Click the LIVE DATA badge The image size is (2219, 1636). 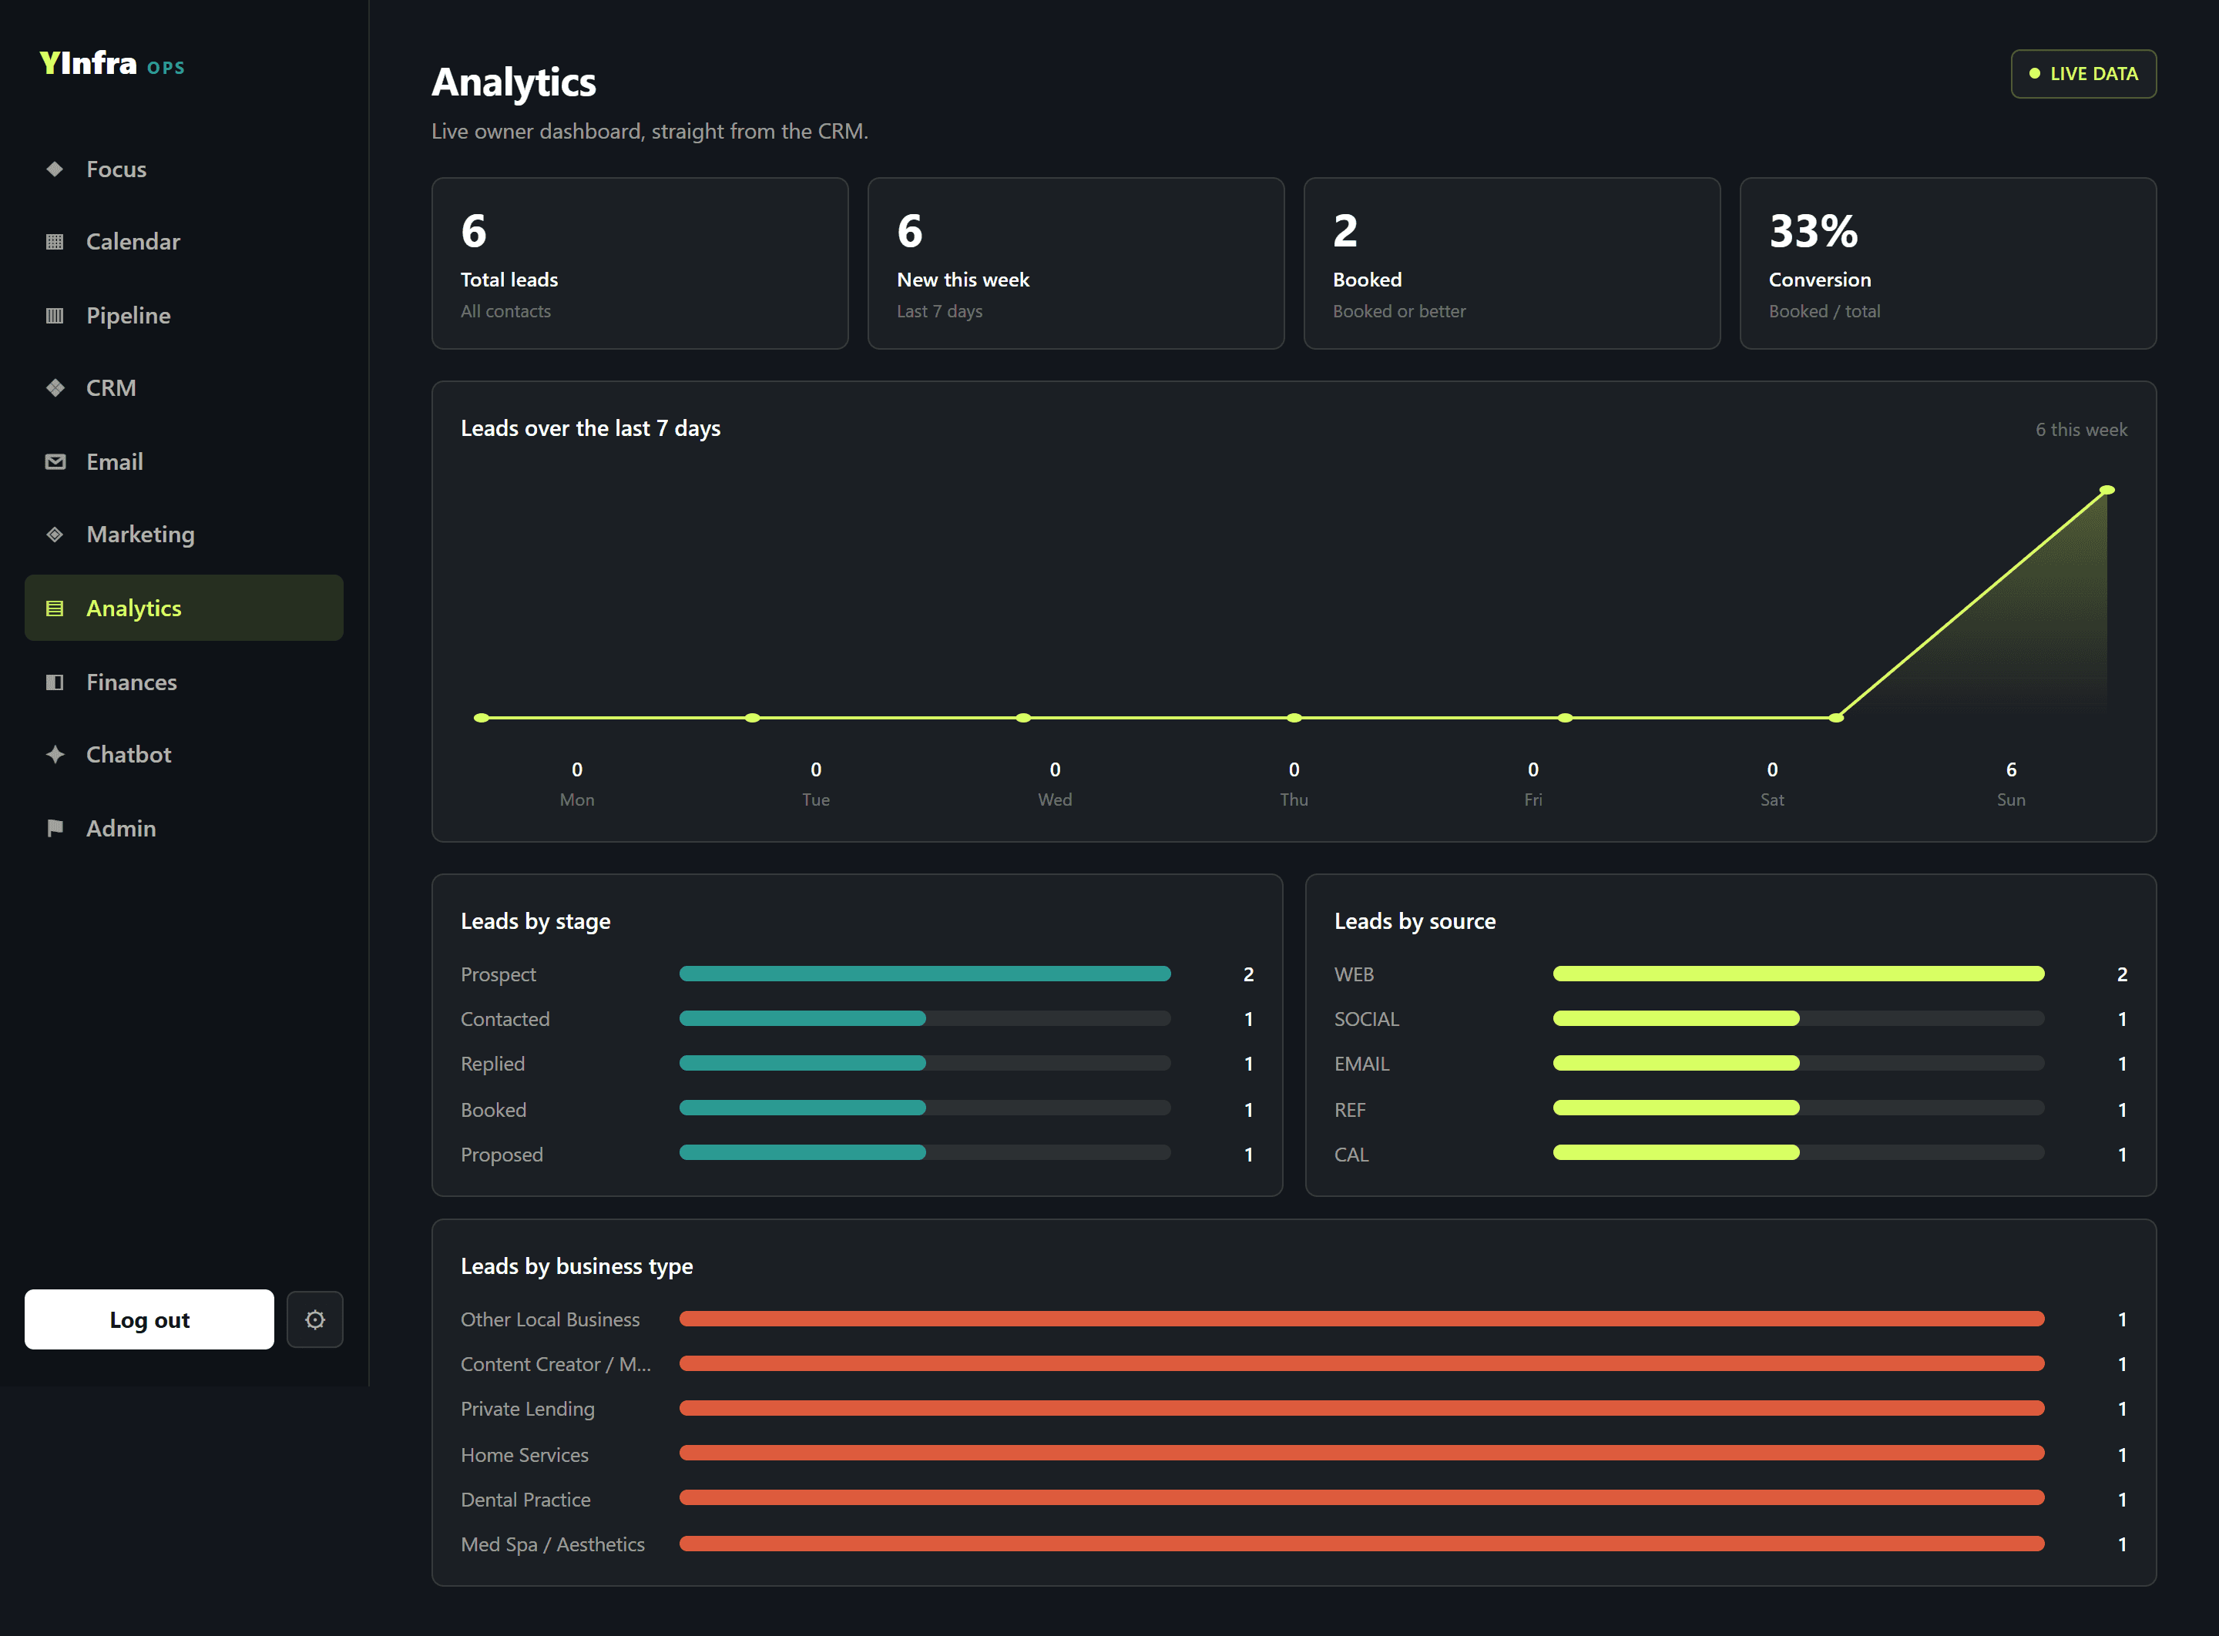[2083, 74]
